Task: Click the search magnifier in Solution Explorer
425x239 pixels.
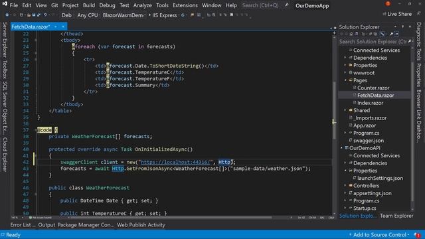Action: (410, 41)
